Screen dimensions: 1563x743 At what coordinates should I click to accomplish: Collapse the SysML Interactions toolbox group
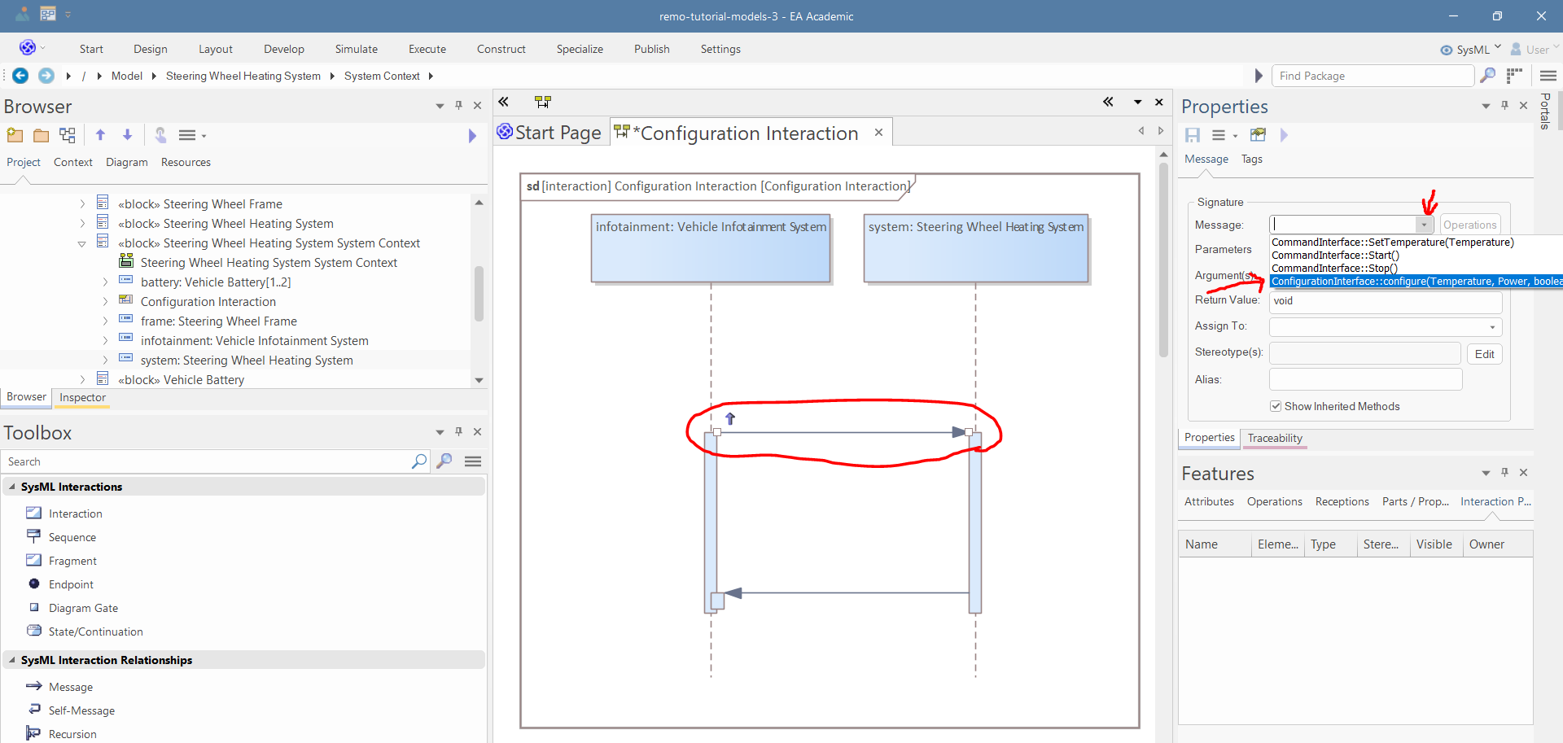point(12,487)
